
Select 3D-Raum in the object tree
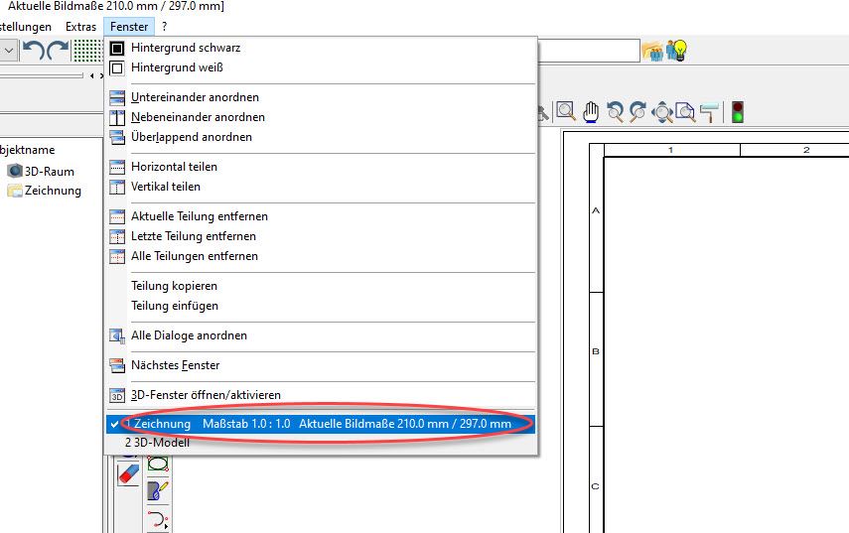pos(41,172)
